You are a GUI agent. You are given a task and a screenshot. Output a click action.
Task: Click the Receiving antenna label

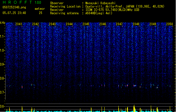64,13
